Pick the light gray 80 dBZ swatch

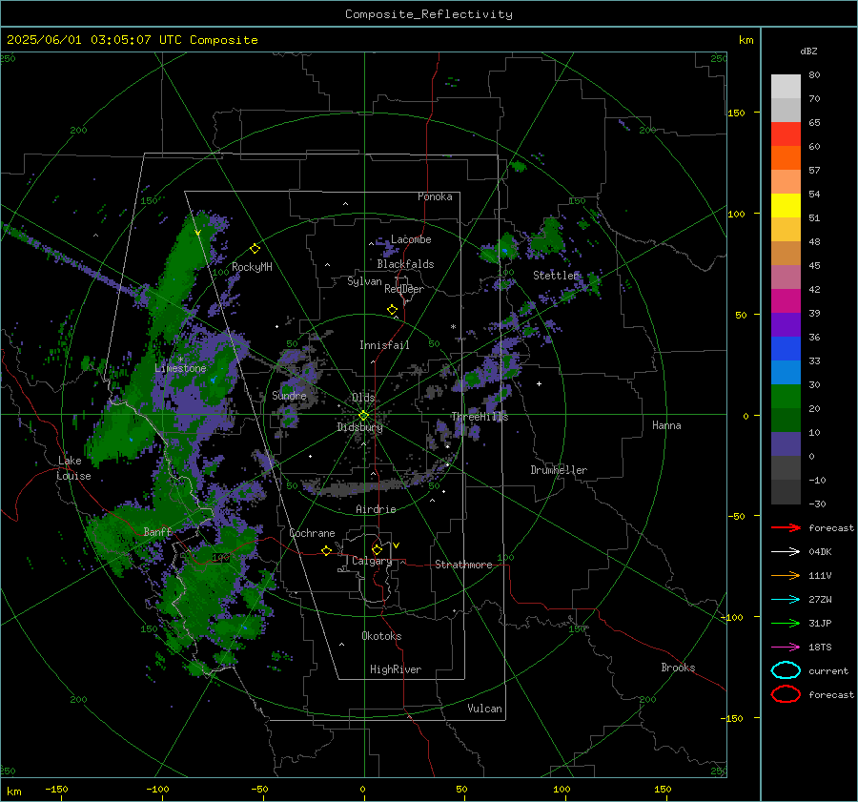tap(786, 86)
